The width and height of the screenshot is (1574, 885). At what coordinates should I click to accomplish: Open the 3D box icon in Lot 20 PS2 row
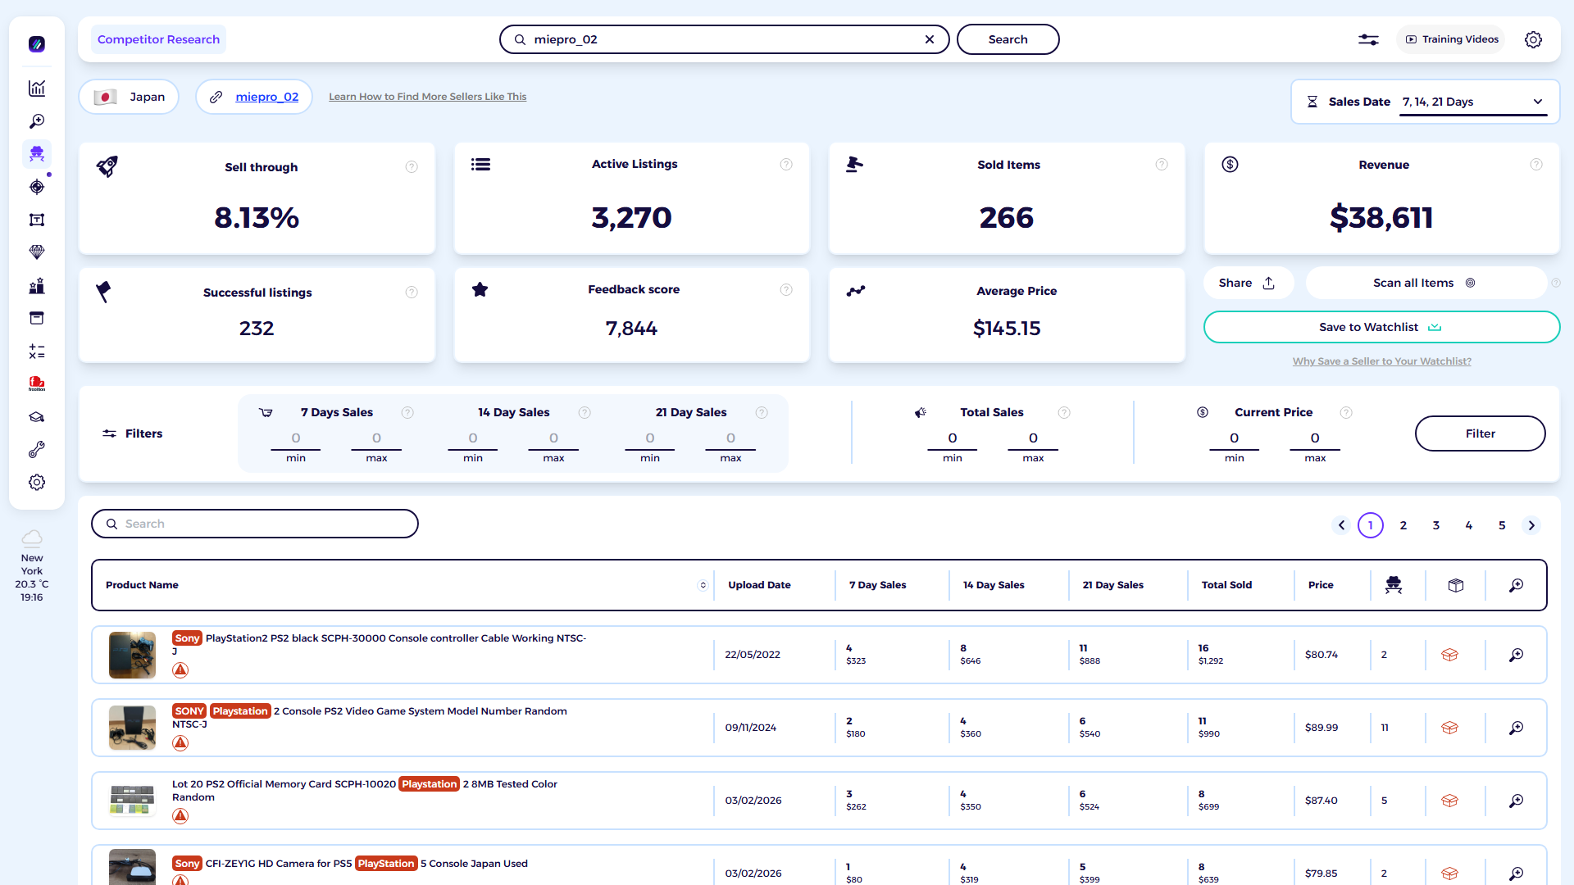[x=1449, y=801]
